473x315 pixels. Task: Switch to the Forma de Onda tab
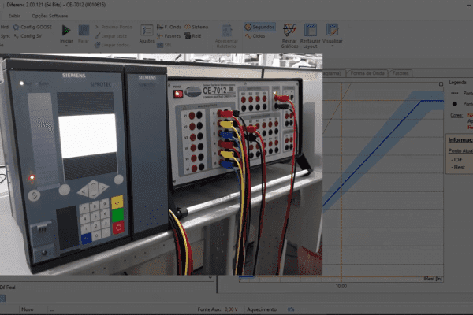tap(368, 72)
